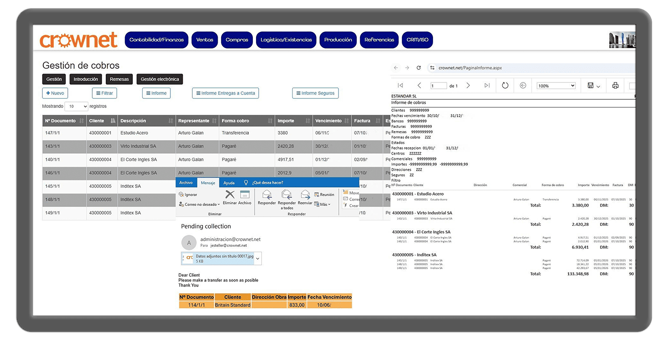Toggle sort on Cliente column header

point(103,121)
